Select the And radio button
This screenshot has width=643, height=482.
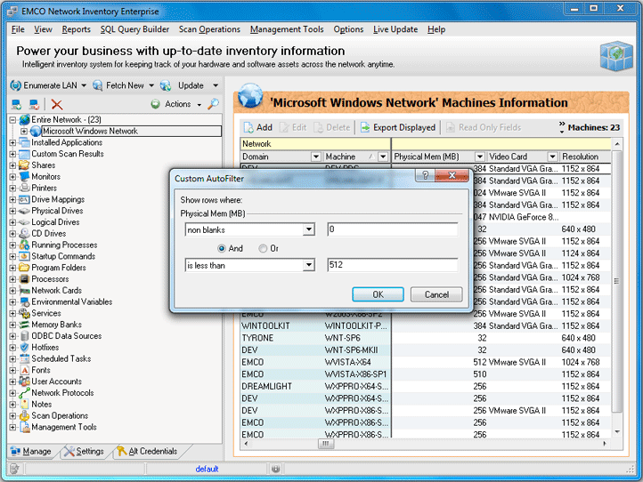coord(222,248)
